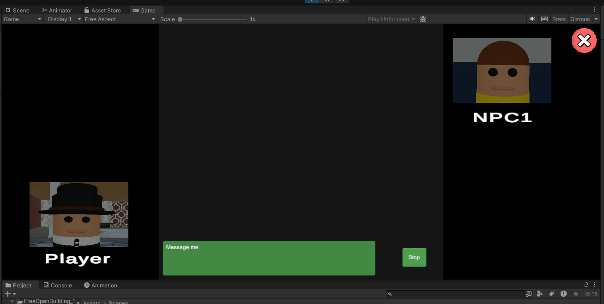
Task: Select the Project tab
Action: 18,285
